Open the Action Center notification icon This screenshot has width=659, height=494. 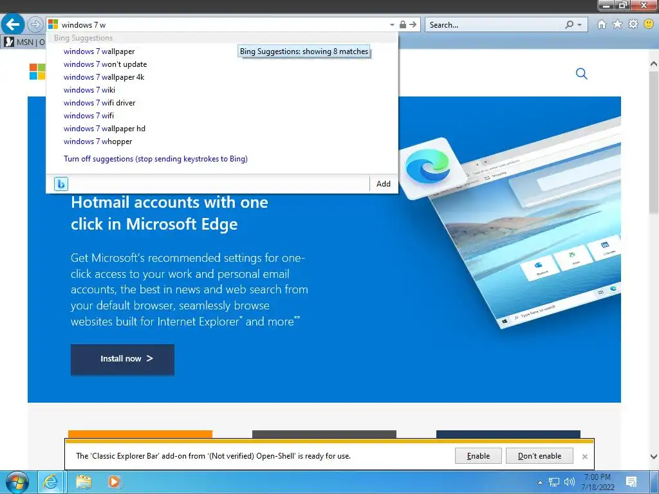click(x=631, y=482)
